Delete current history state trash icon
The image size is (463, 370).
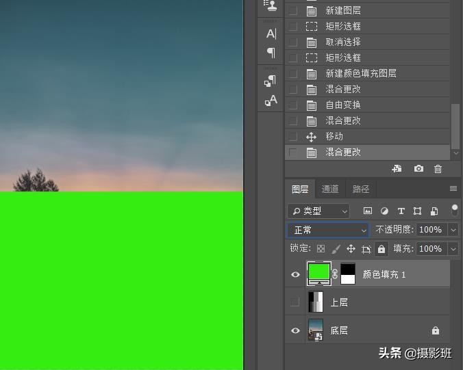(x=438, y=169)
